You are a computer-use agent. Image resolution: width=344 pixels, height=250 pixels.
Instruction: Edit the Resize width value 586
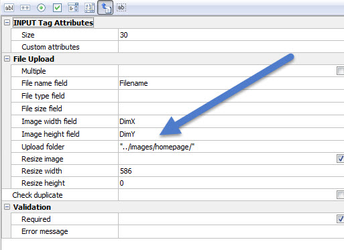[231, 171]
